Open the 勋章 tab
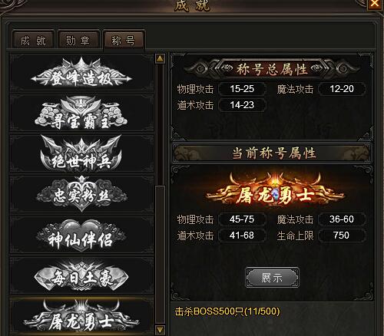The image size is (384, 336). tap(78, 41)
